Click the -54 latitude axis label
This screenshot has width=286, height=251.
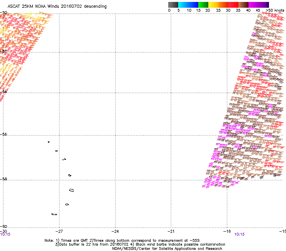pyautogui.click(x=3, y=92)
